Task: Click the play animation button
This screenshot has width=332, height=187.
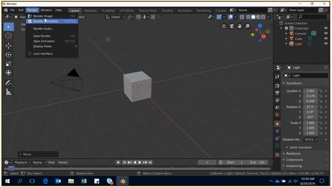Action: pyautogui.click(x=140, y=163)
